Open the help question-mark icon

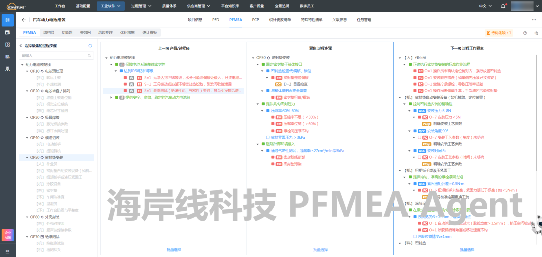pos(525,33)
